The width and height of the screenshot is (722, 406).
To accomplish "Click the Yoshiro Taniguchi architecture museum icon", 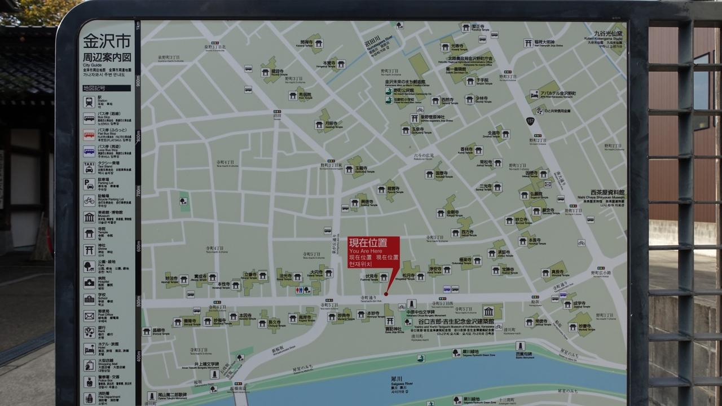I will [x=488, y=312].
